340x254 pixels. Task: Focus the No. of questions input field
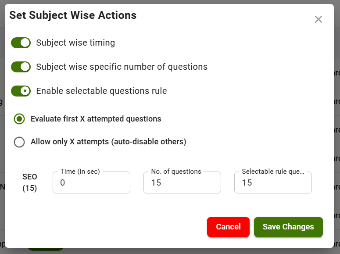pyautogui.click(x=182, y=183)
